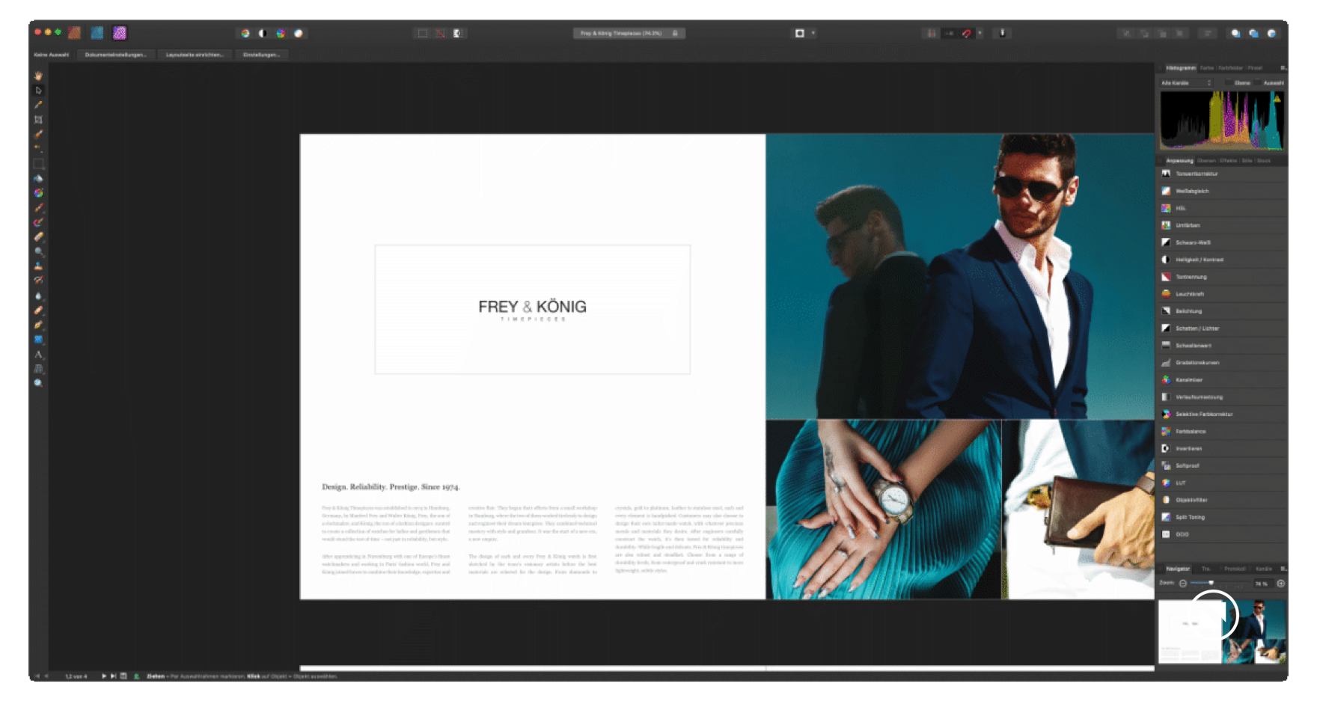Click the Layoutseite einrichten... button
Screen dimensions: 1317x719
point(195,55)
